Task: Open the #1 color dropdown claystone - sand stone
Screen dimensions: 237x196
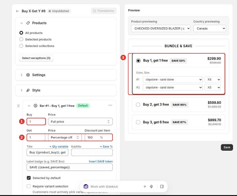Action: [x=173, y=80]
